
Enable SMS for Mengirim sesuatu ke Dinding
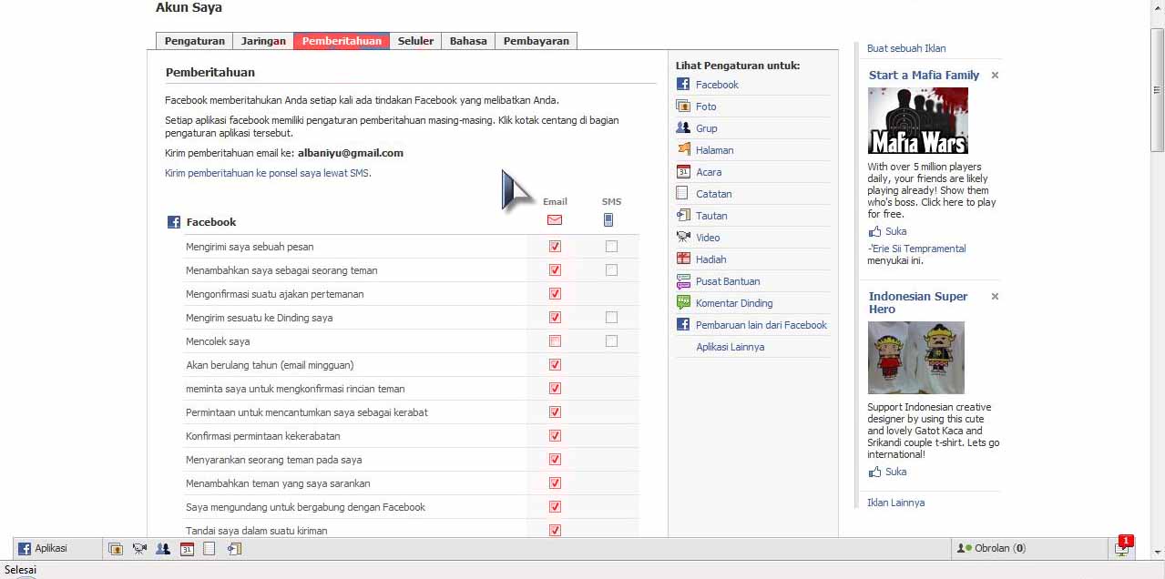(x=611, y=318)
